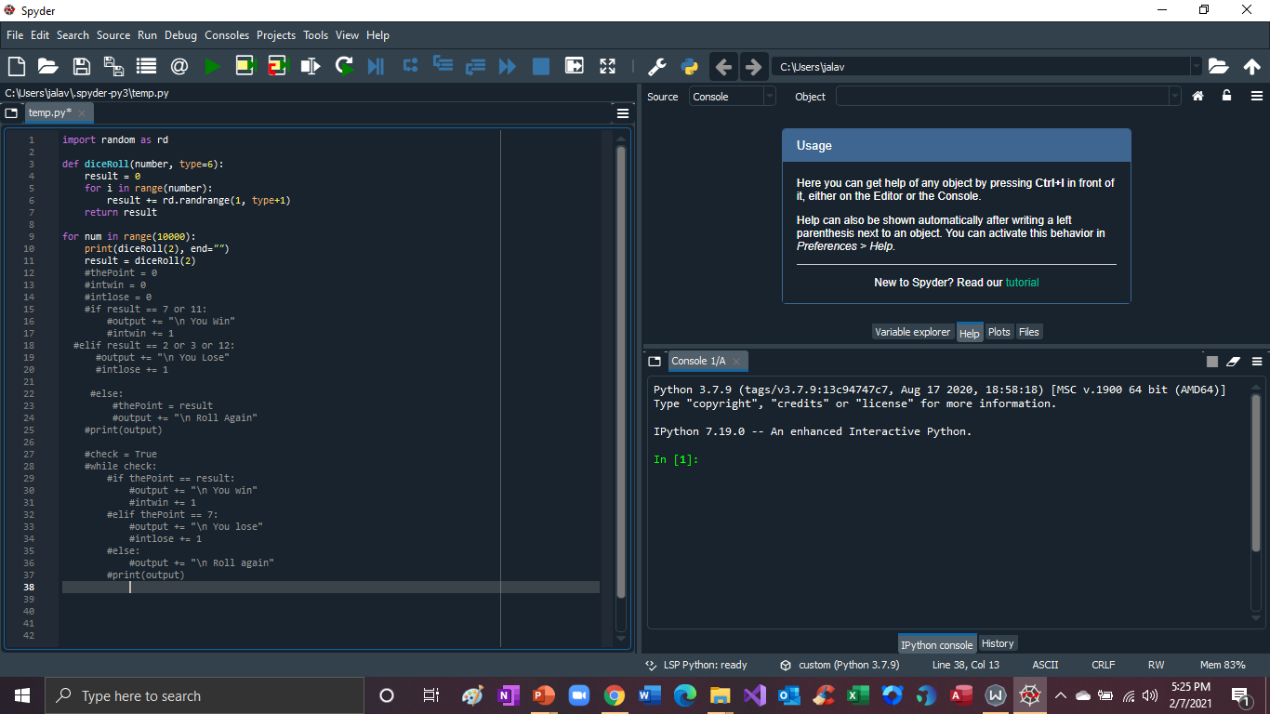This screenshot has width=1270, height=714.
Task: Open the Source dropdown showing Console
Action: (x=729, y=96)
